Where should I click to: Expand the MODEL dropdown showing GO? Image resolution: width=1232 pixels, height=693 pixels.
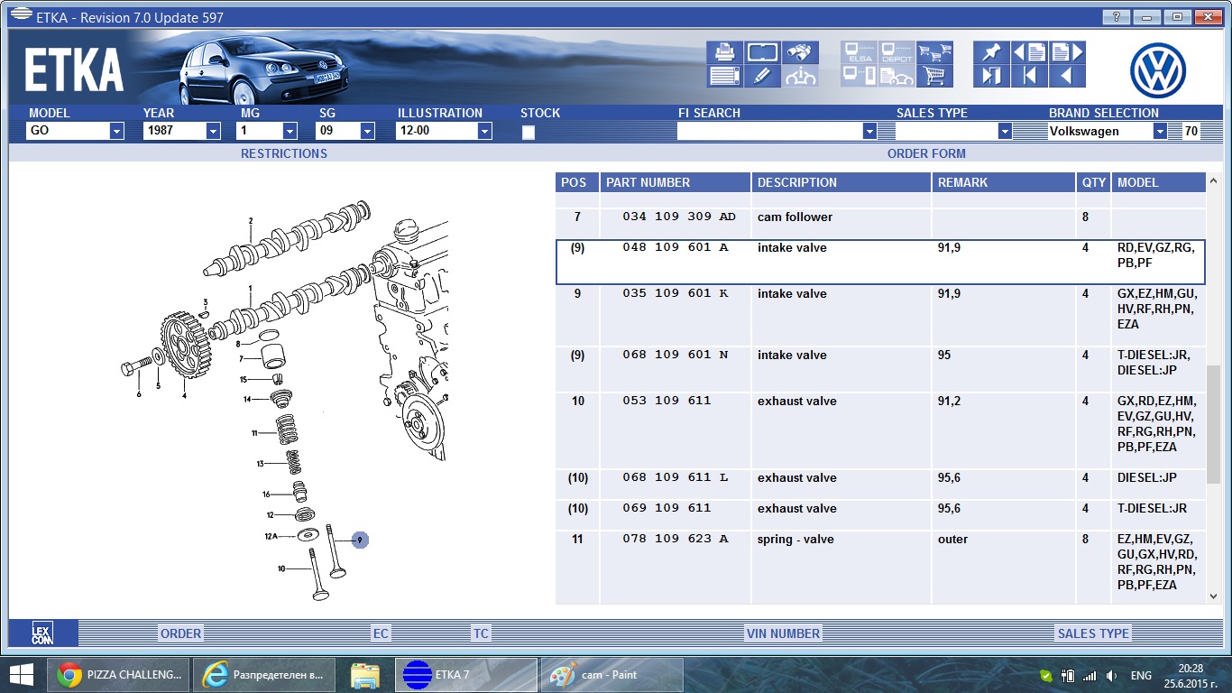[x=116, y=132]
